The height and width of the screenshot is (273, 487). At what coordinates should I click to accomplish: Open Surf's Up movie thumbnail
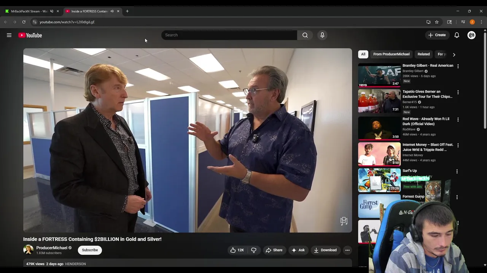[x=379, y=180]
